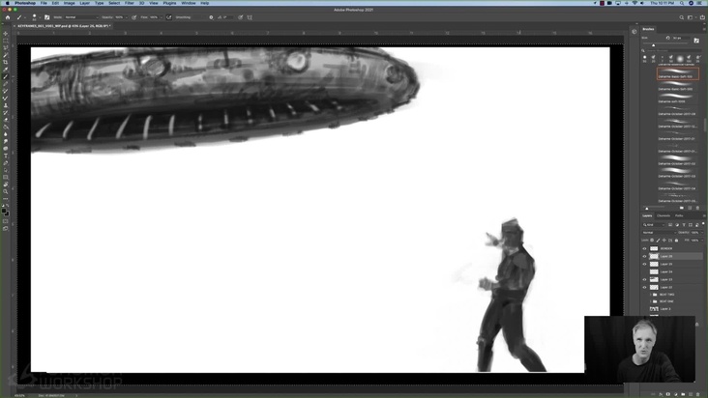The height and width of the screenshot is (398, 708).
Task: Select the highlighted brush preset in Brushes panel
Action: point(678,73)
